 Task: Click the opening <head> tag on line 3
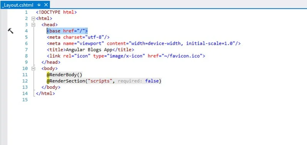coord(50,25)
